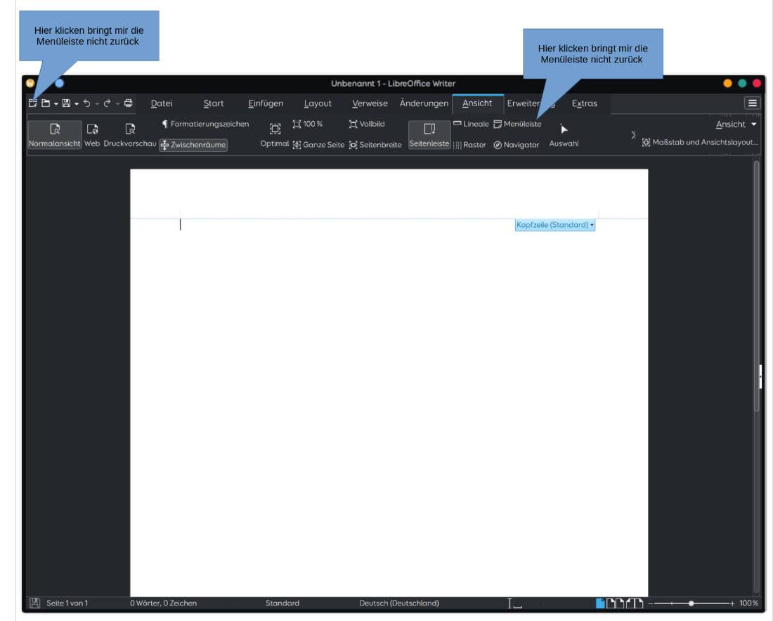The image size is (773, 621).
Task: Click the zoom slider handle
Action: tap(691, 603)
